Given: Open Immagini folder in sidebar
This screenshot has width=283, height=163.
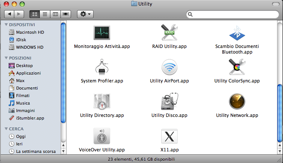Looking at the screenshot, I should (x=22, y=111).
